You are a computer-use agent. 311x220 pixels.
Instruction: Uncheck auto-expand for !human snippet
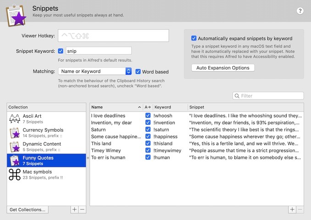[x=148, y=157]
